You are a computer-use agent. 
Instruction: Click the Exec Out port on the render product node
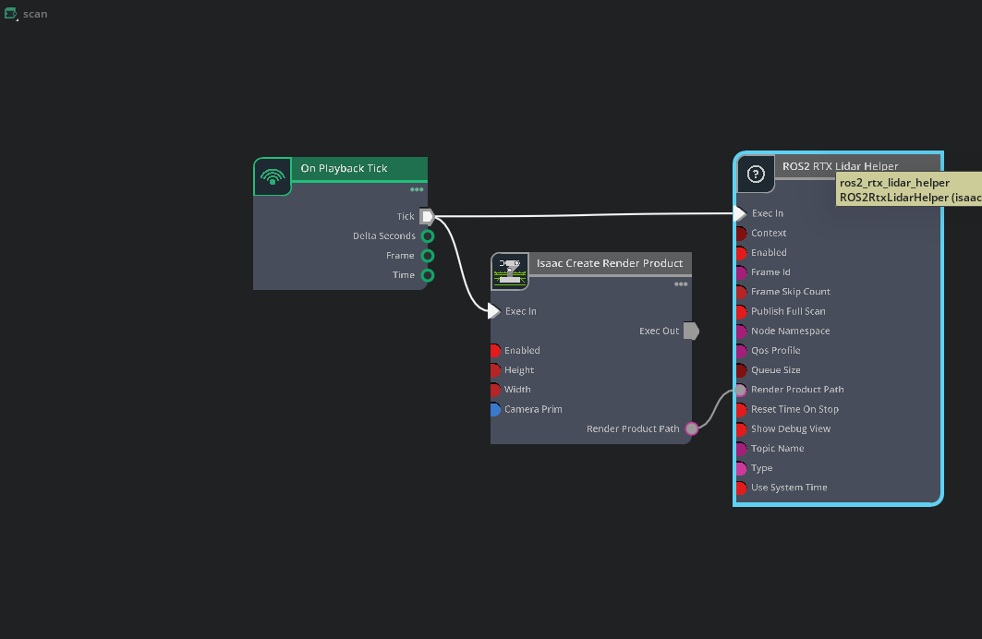point(691,331)
